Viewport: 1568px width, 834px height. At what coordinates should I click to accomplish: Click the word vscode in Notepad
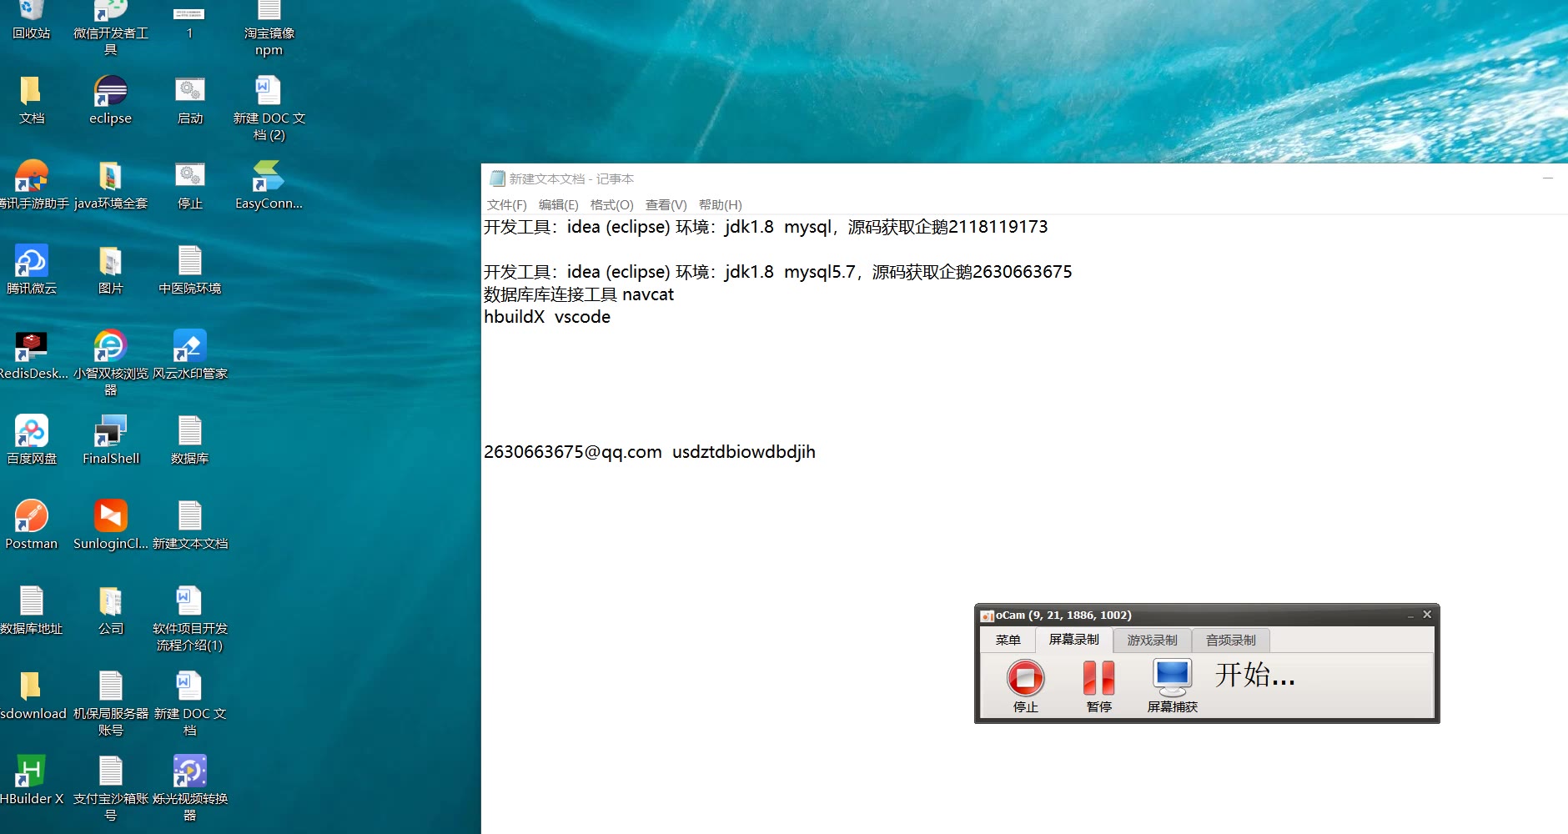582,317
